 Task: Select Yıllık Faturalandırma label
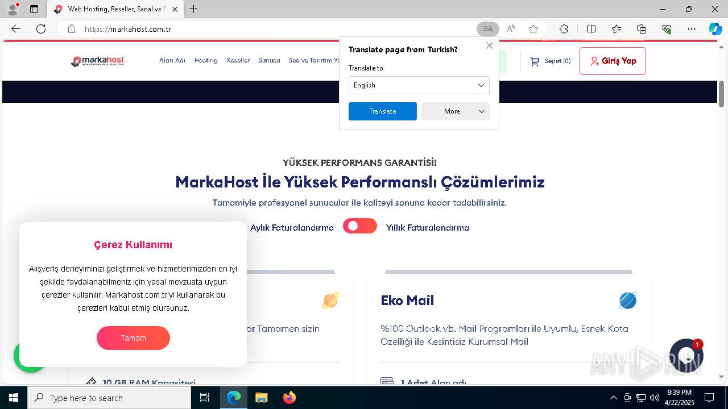click(x=428, y=228)
